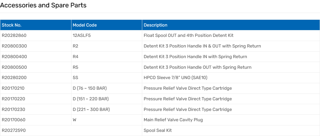Viewport: 320px width, 136px height.
Task: Click model code 12ASLF5
Action: [x=81, y=35]
